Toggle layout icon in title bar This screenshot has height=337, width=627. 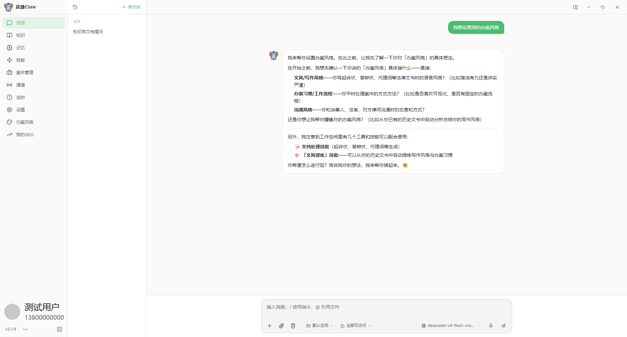(x=575, y=7)
